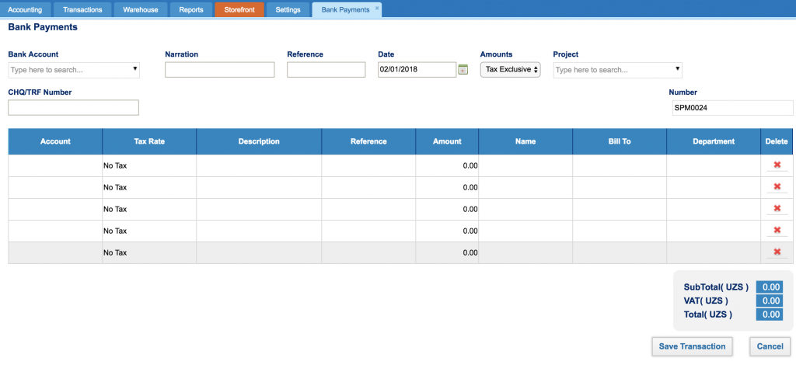Viewport: 796px width, 365px height.
Task: Open the Tax Exclusive amounts dropdown
Action: (x=510, y=69)
